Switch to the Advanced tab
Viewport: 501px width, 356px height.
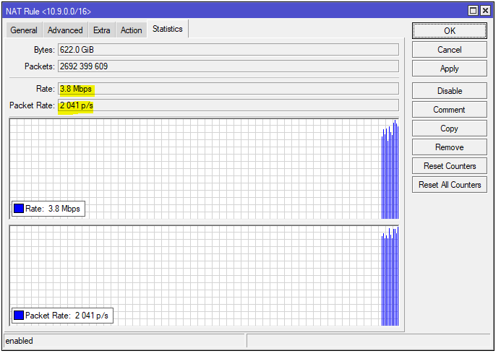[65, 30]
